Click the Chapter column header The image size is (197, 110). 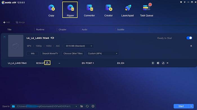pyautogui.click(x=62, y=30)
